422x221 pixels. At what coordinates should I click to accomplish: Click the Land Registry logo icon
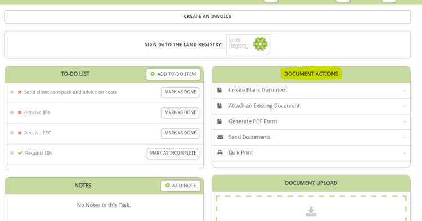coord(248,44)
